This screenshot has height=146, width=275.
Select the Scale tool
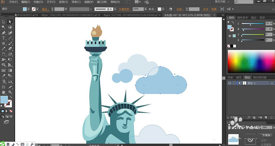pos(10,54)
